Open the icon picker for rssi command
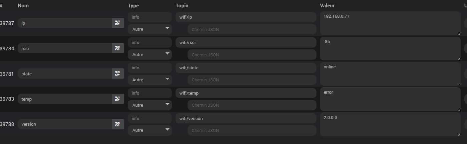This screenshot has width=467, height=144. 118,48
